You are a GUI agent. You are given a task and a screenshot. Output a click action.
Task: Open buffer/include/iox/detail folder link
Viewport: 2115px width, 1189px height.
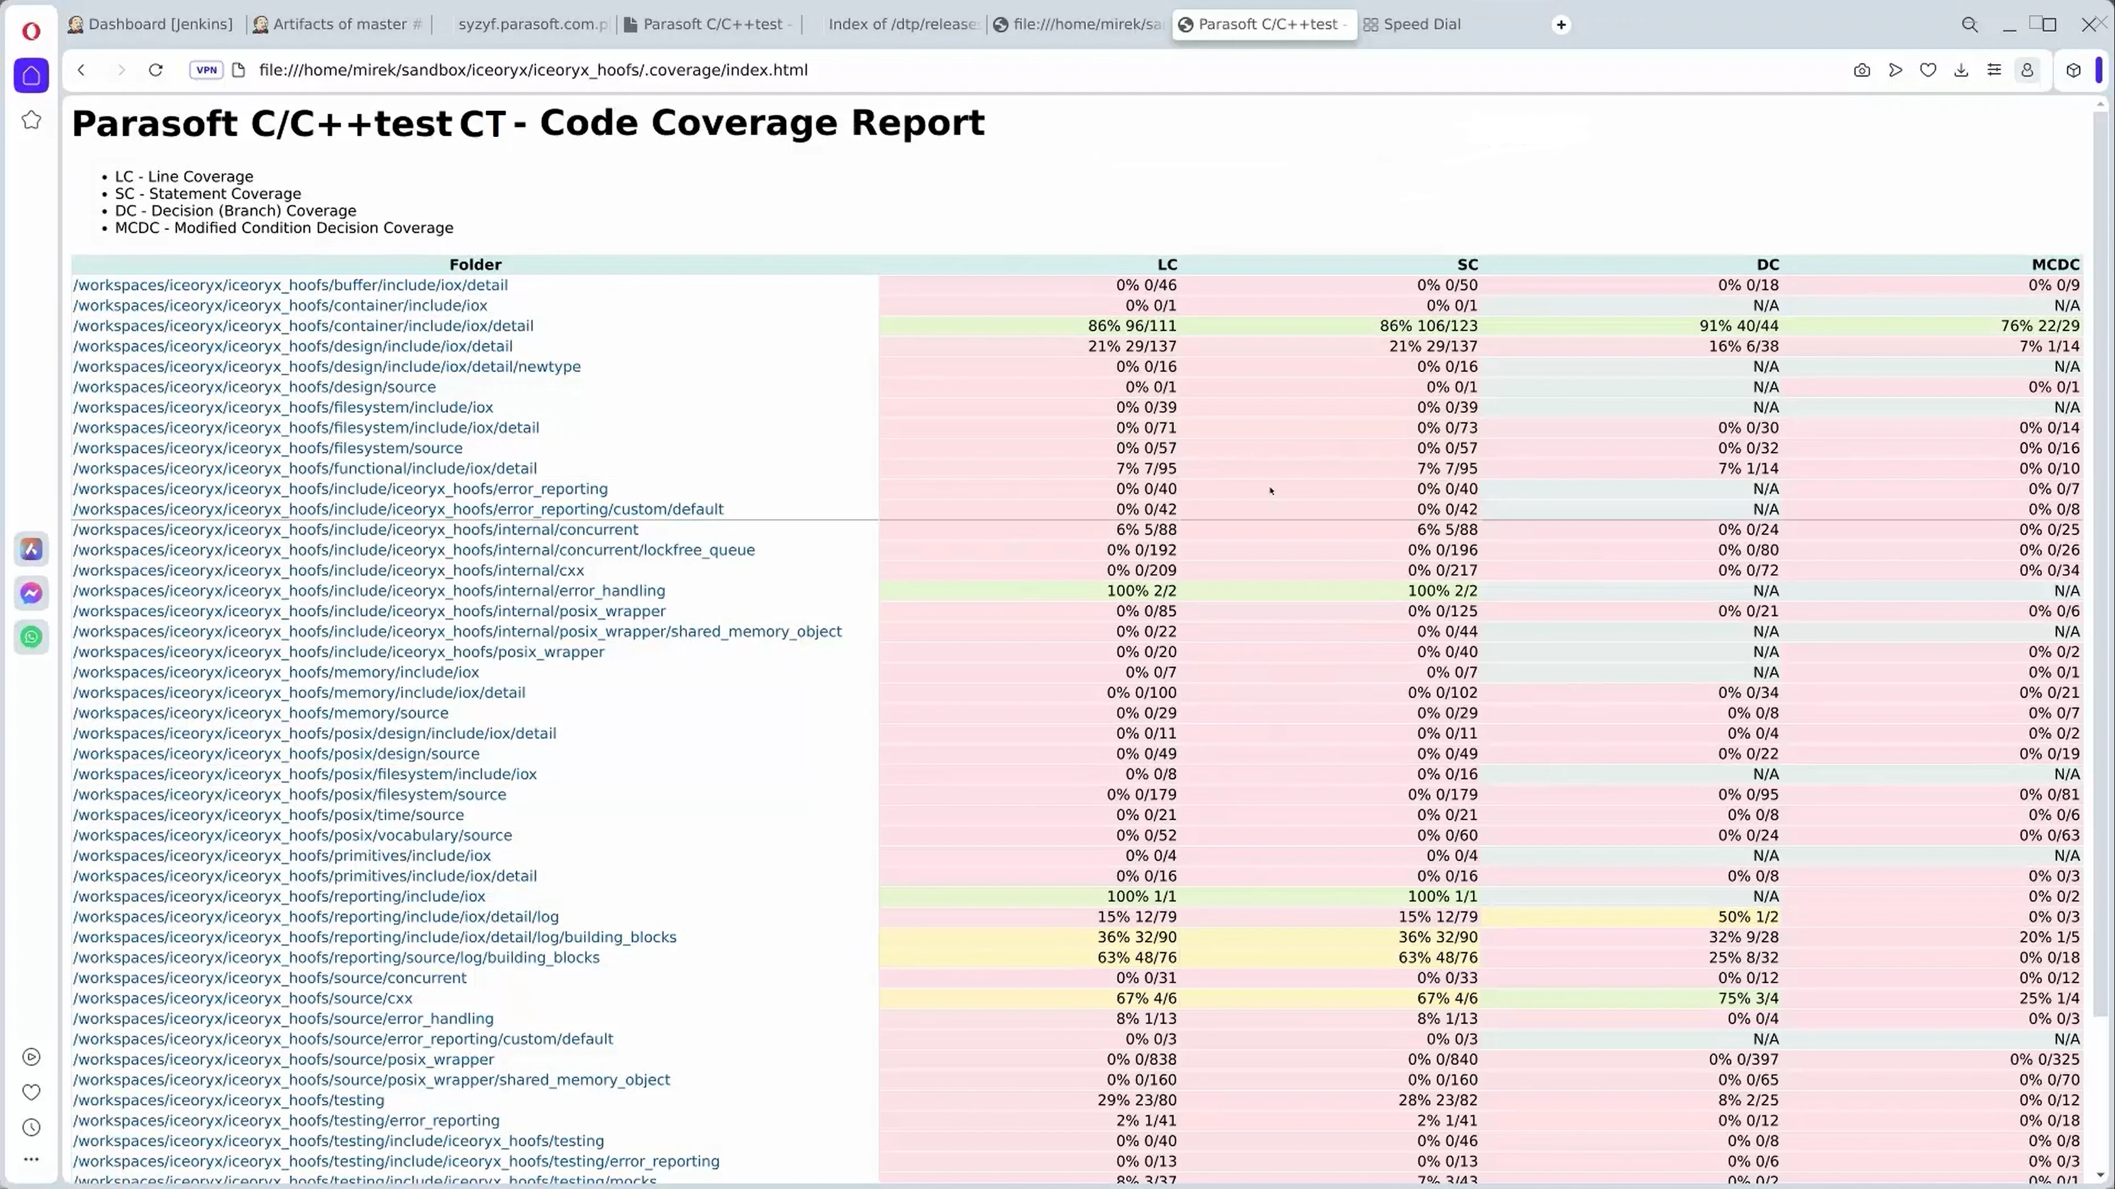(x=290, y=285)
